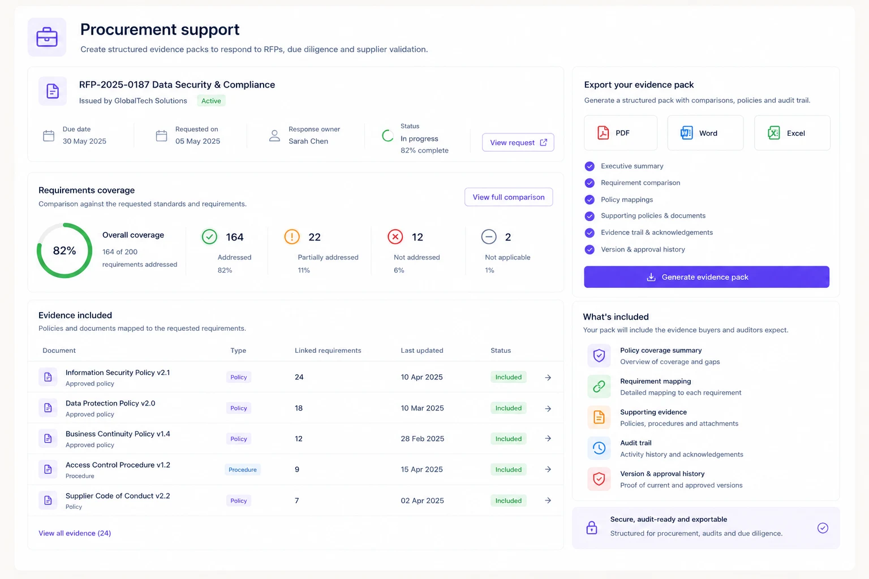
Task: Click the check circle in Secure banner
Action: (x=823, y=528)
